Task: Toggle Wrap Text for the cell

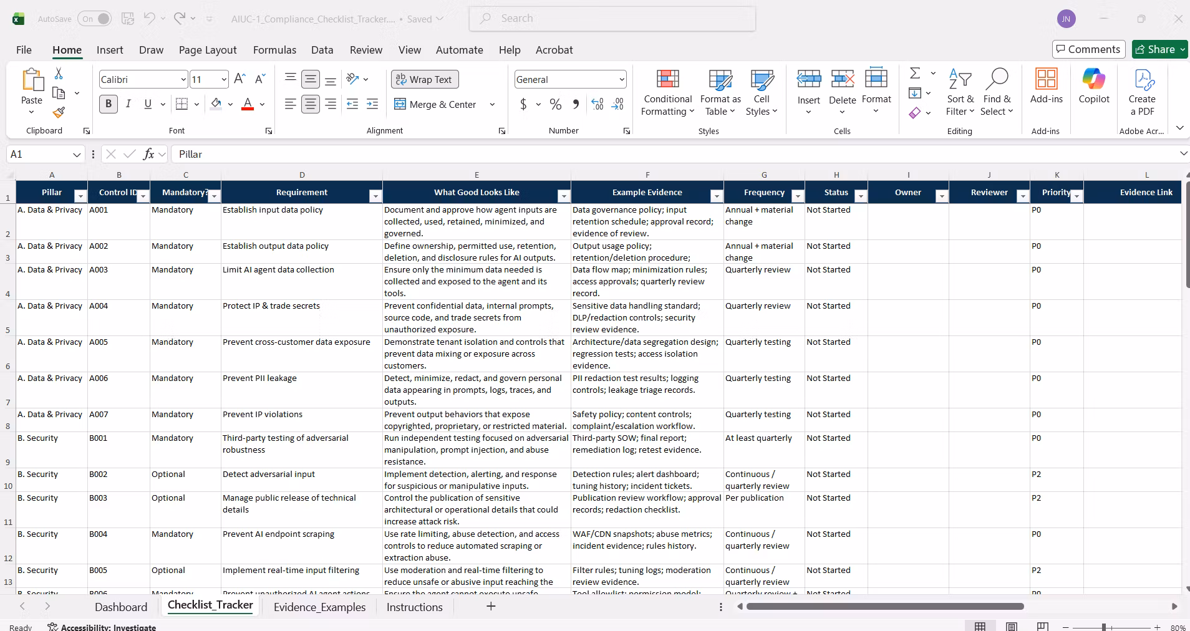Action: click(425, 79)
